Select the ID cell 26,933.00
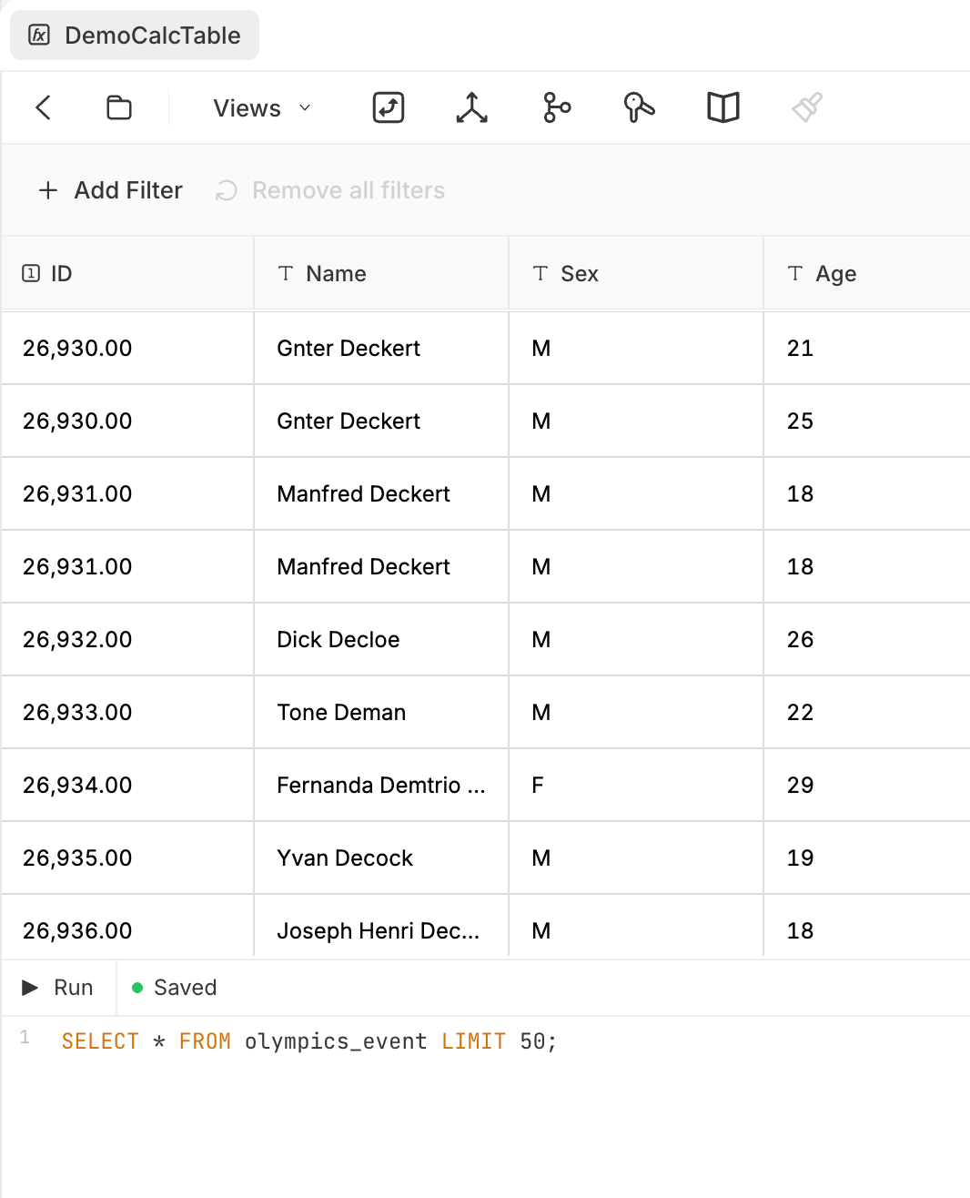Image resolution: width=970 pixels, height=1198 pixels. coord(127,712)
